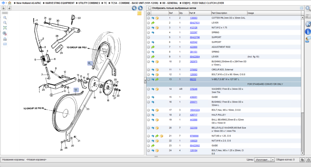Zoom in on the diagram
Screen dimensions: 311x167
pos(5,18)
